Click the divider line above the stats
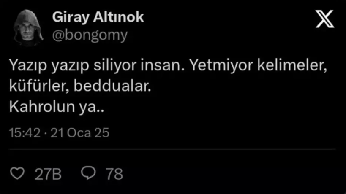The width and height of the screenshot is (346, 194). (x=172, y=149)
